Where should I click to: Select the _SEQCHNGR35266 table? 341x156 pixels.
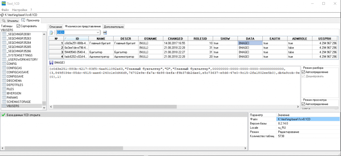click(22, 51)
